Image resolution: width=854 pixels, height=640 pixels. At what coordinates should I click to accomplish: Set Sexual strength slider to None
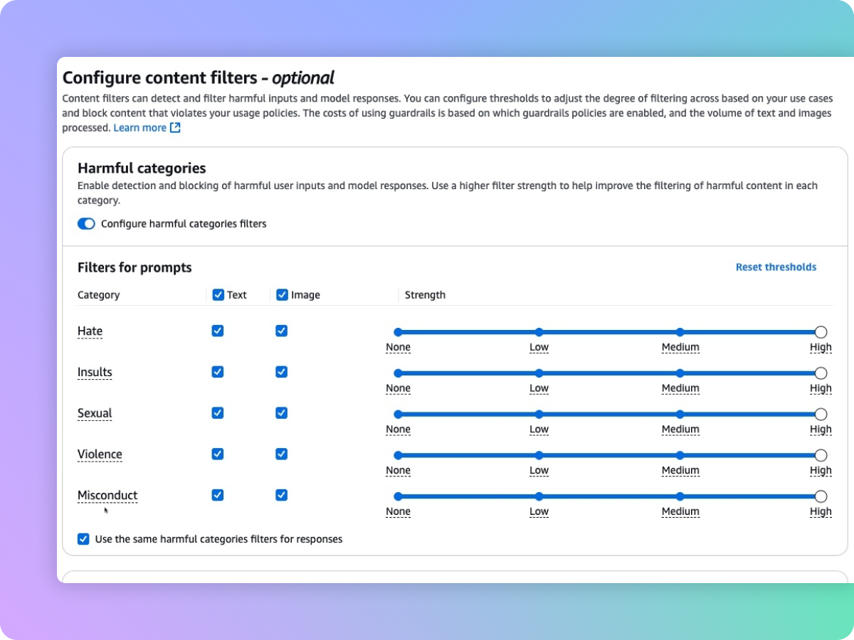398,415
